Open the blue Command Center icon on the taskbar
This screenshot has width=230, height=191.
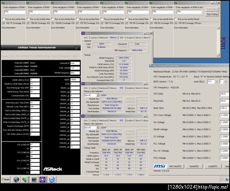pyautogui.click(x=52, y=179)
